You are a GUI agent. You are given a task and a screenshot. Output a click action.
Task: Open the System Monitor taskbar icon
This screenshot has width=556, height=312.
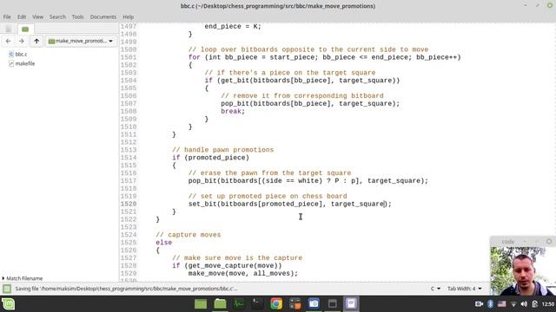pyautogui.click(x=239, y=304)
